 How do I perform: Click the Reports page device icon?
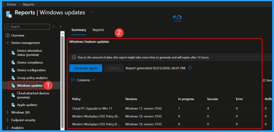click(9, 14)
